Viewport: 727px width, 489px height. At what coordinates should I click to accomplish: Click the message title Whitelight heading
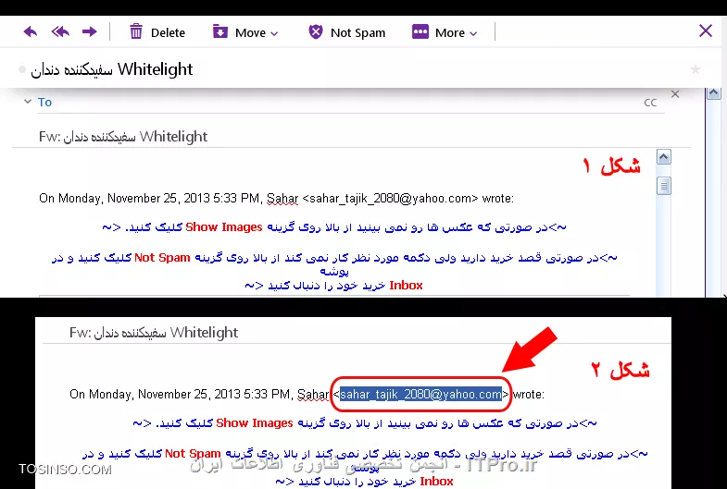[x=112, y=69]
